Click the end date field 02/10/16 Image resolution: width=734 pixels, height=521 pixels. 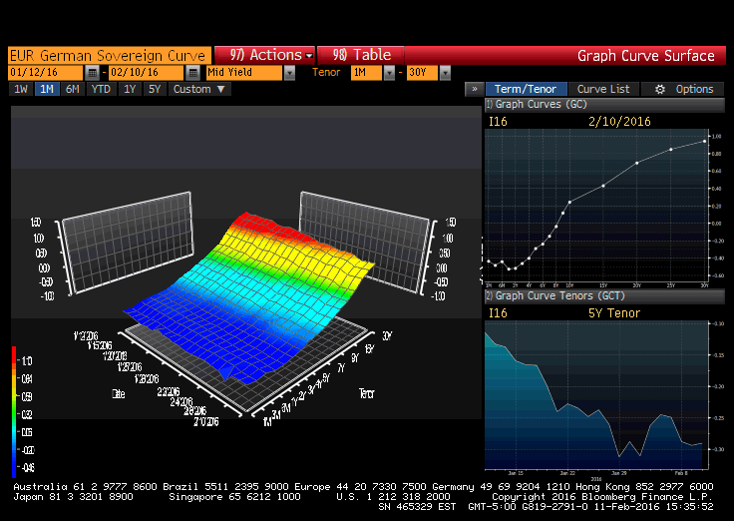pyautogui.click(x=146, y=73)
